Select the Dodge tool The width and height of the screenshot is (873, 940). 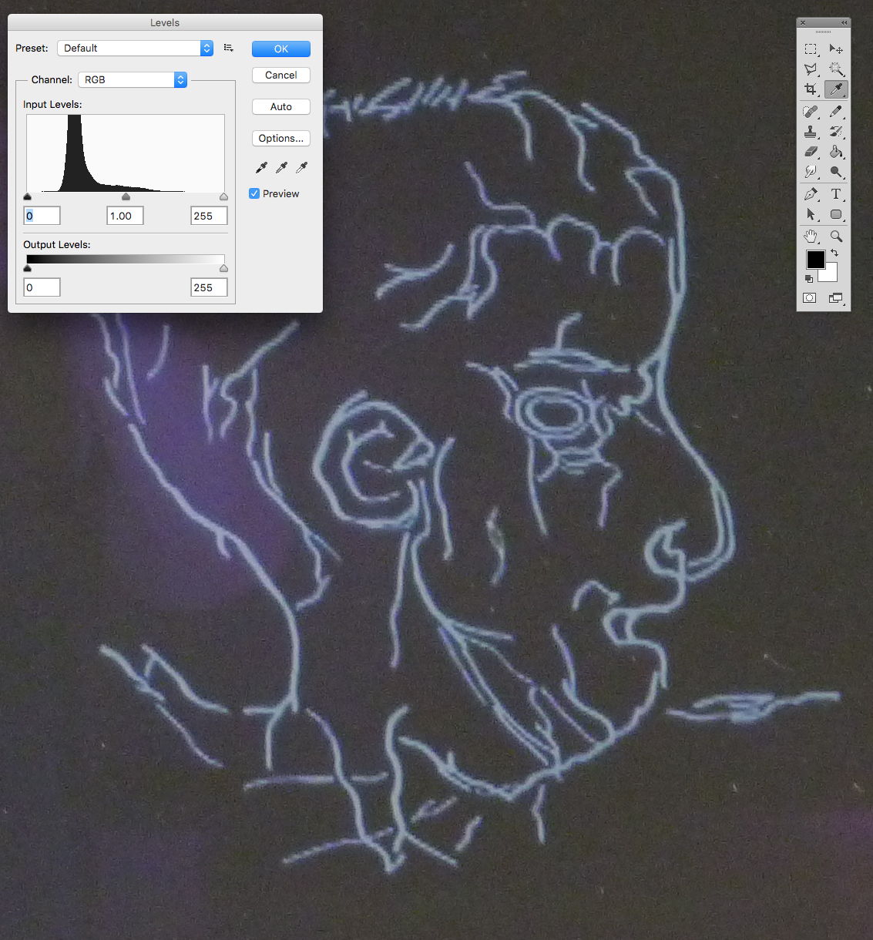point(836,172)
